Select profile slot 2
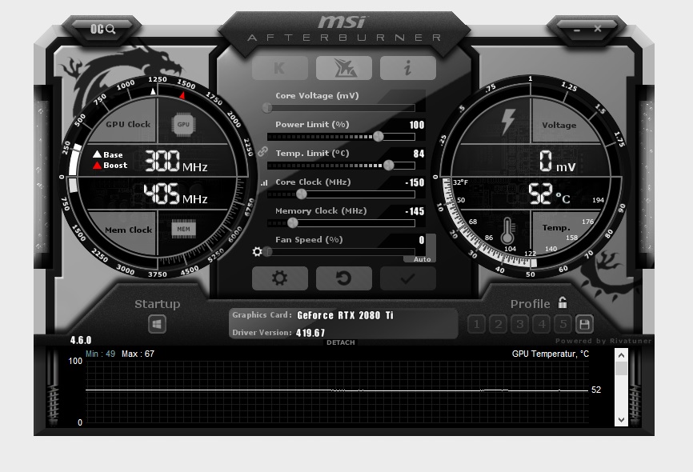 (498, 324)
